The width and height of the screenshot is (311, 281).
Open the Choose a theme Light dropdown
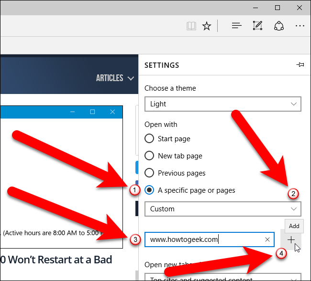pos(223,104)
